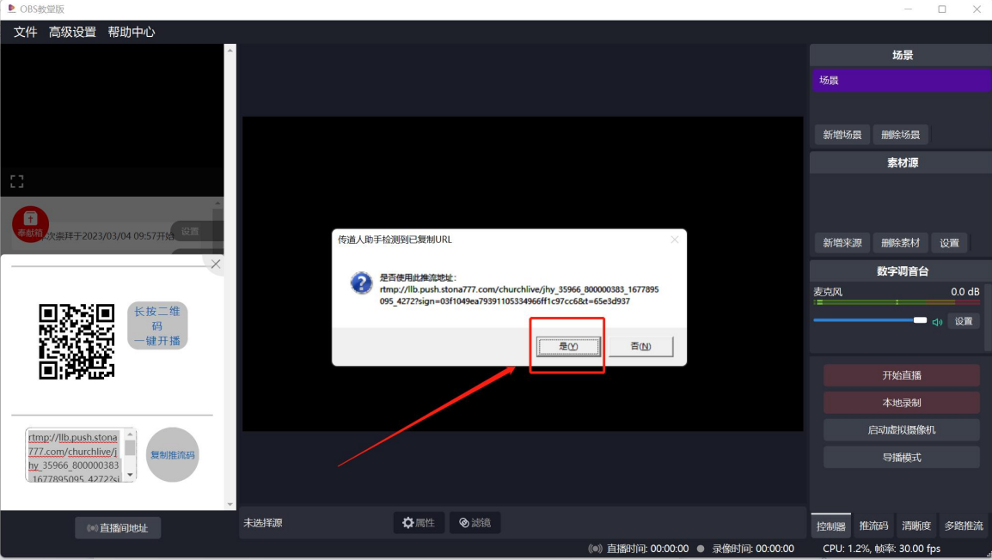Open the 滤镜 filters button

coord(475,522)
